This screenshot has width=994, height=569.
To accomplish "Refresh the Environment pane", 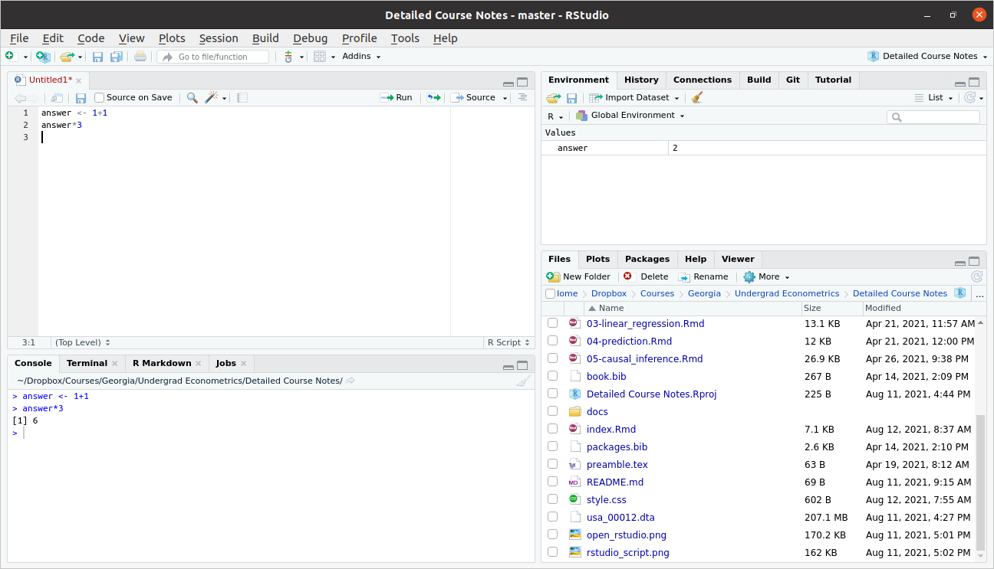I will tap(970, 97).
